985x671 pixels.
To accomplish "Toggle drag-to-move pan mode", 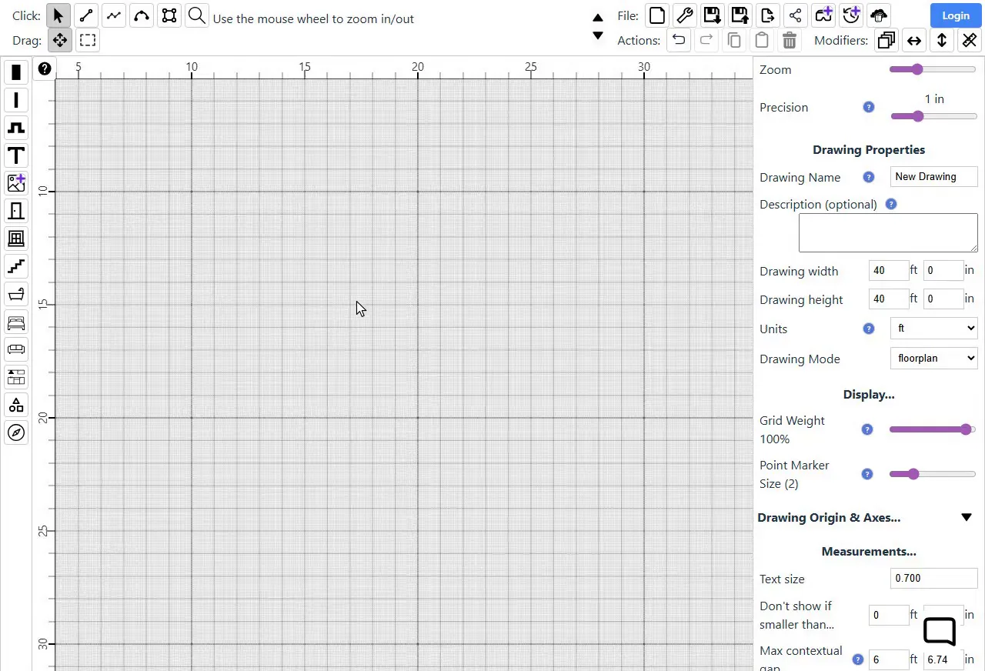I will (60, 40).
